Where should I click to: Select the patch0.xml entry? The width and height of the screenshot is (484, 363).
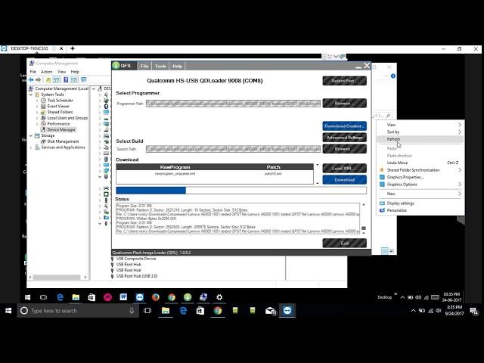point(273,174)
